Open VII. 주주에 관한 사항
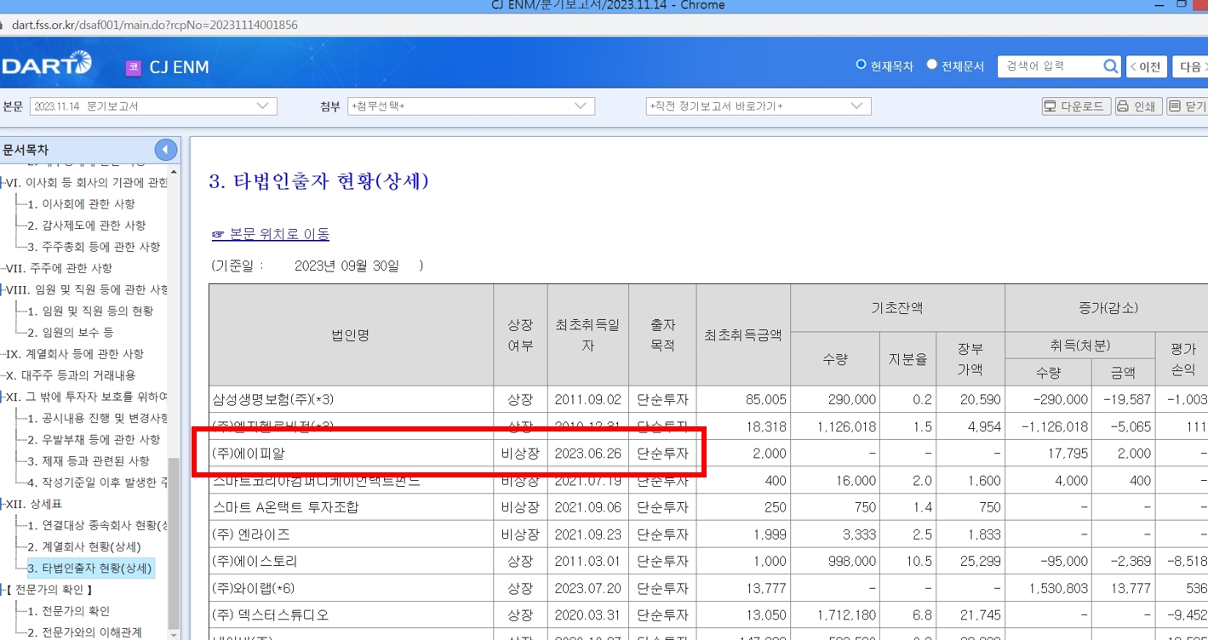The width and height of the screenshot is (1208, 640). click(59, 268)
